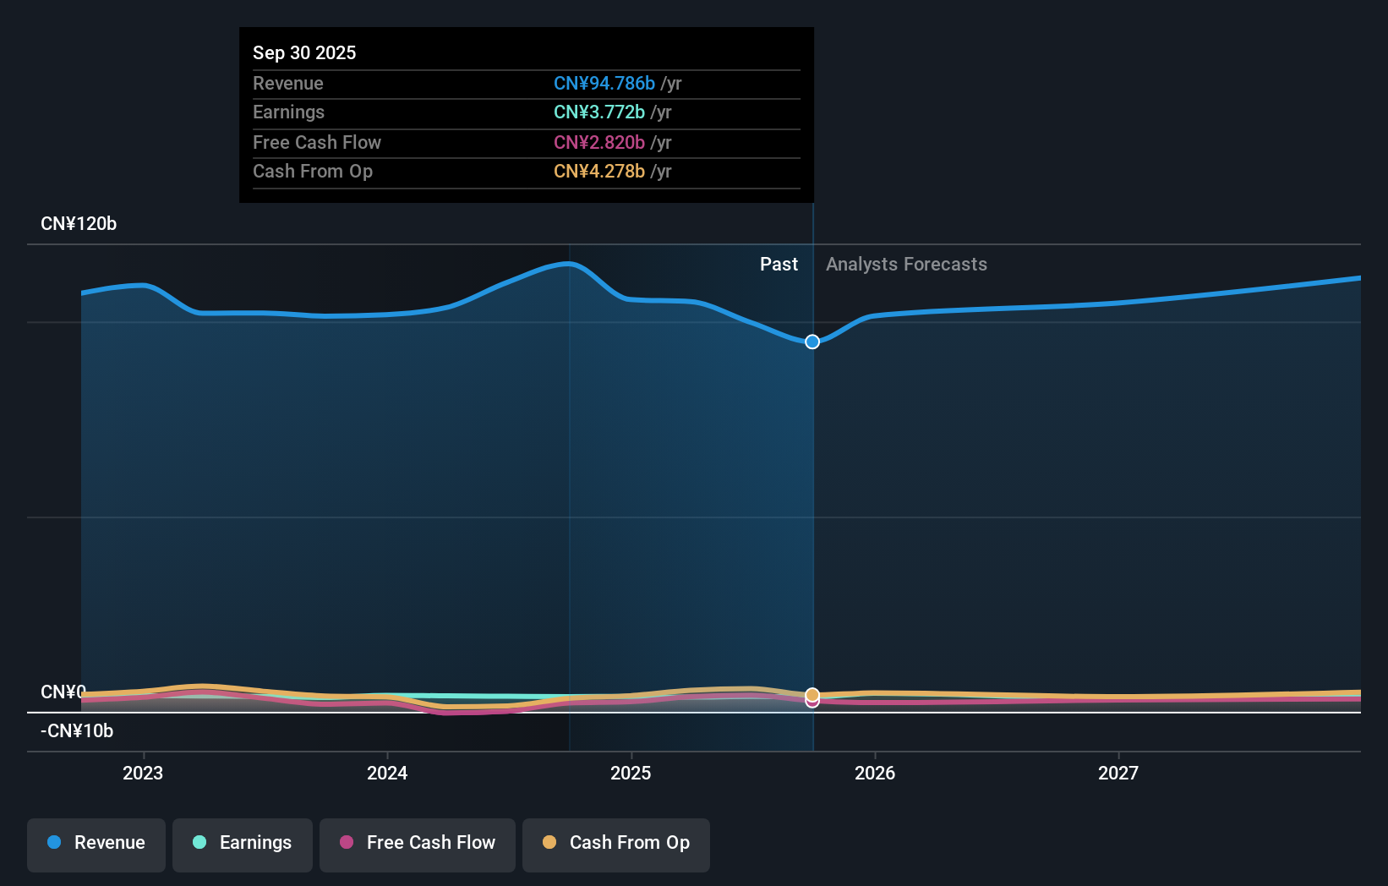Click the white revenue data point marker
The height and width of the screenshot is (886, 1388).
[812, 342]
